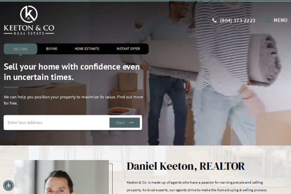Click the arrow icon in Start button

tap(131, 122)
